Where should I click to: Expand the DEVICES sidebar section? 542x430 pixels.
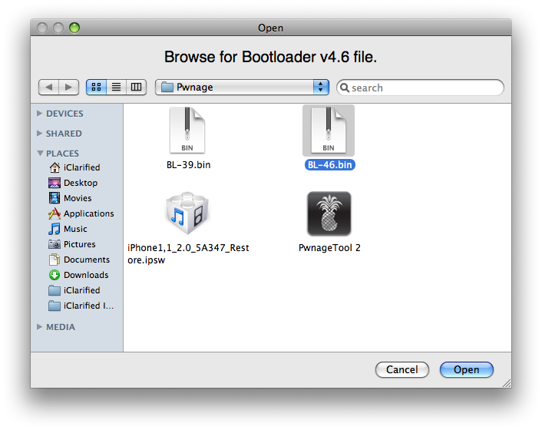click(x=41, y=114)
